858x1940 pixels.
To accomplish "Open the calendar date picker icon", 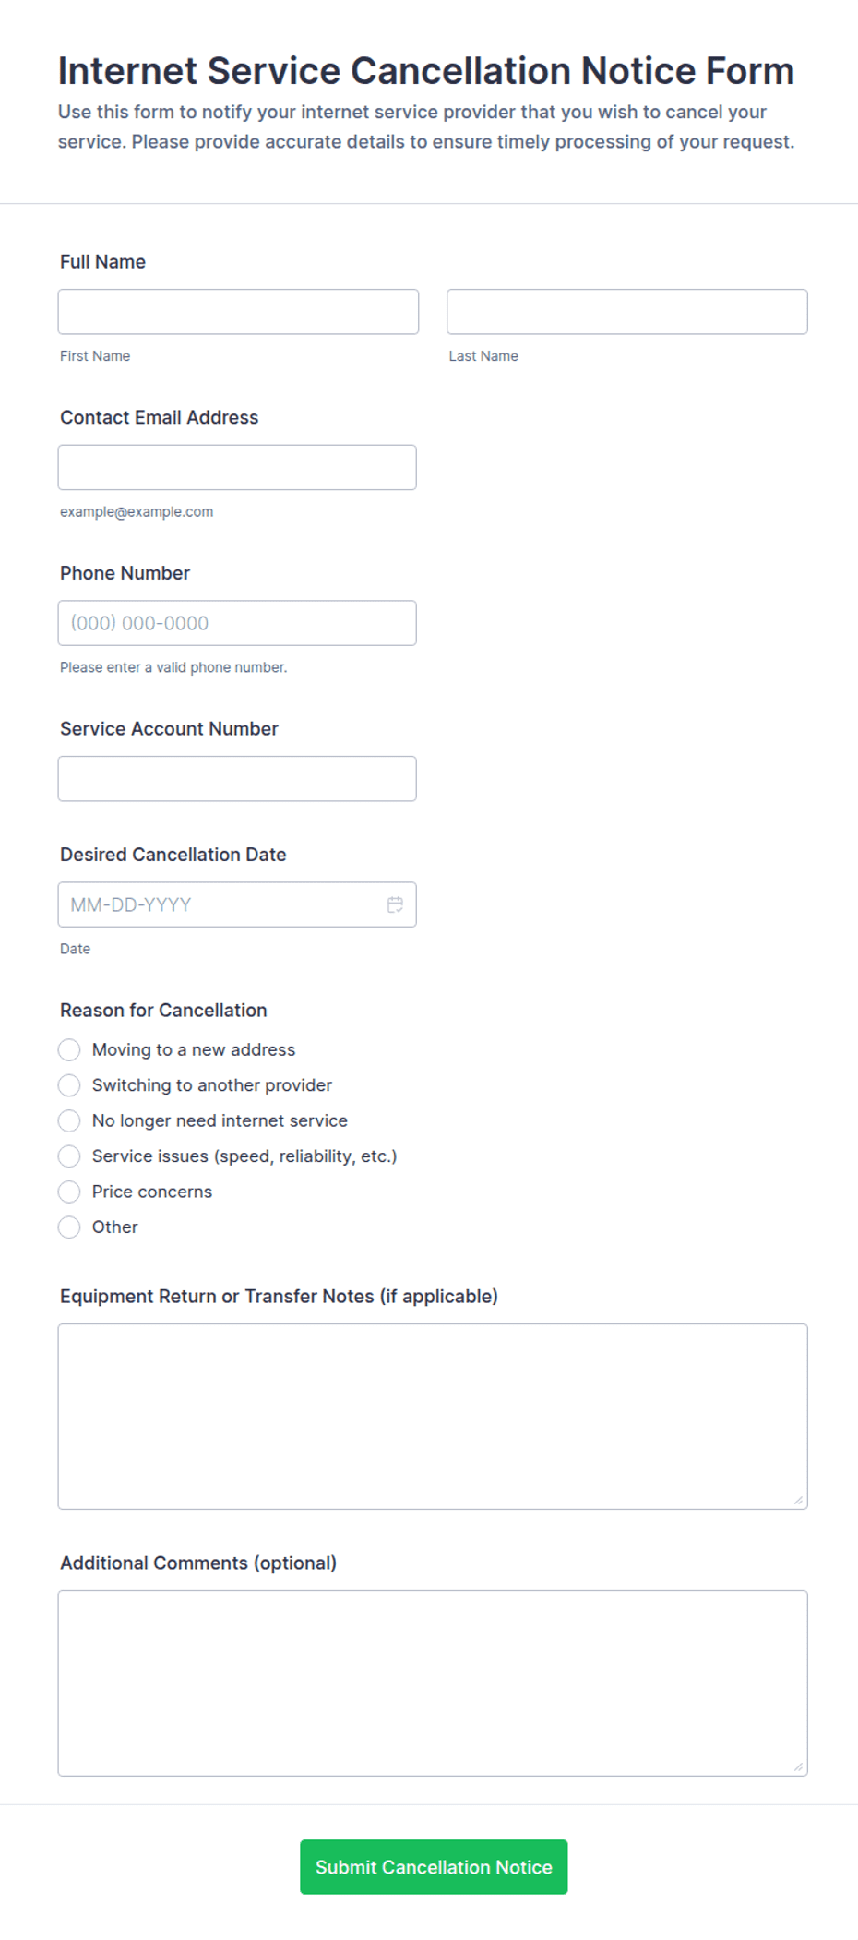I will pyautogui.click(x=395, y=904).
